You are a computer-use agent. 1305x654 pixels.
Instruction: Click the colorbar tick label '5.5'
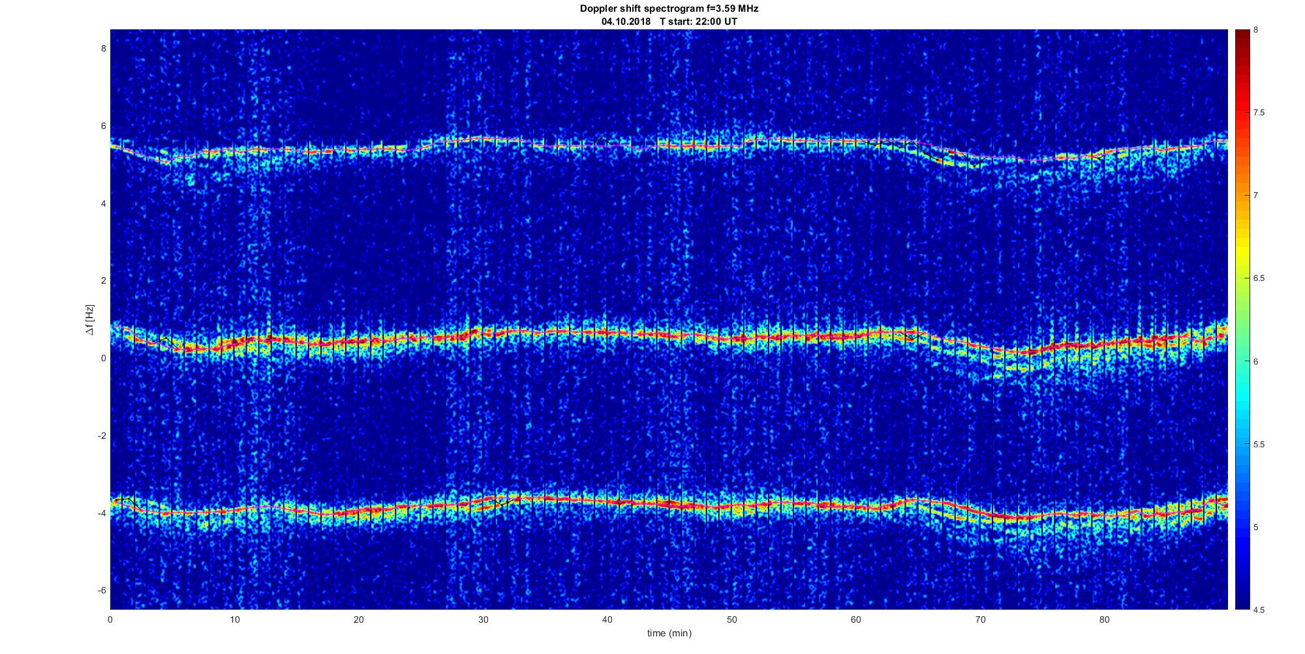[1259, 444]
